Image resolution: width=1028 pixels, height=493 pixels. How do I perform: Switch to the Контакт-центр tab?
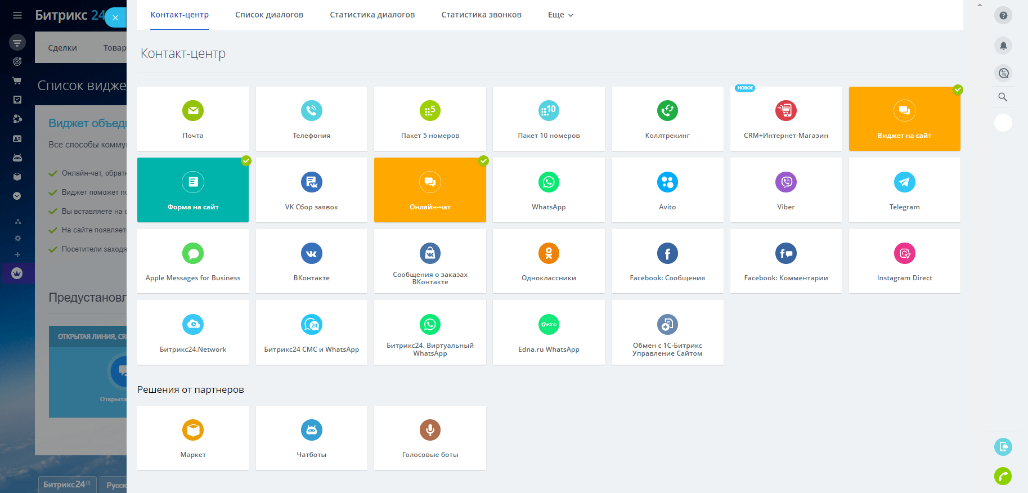pos(179,15)
